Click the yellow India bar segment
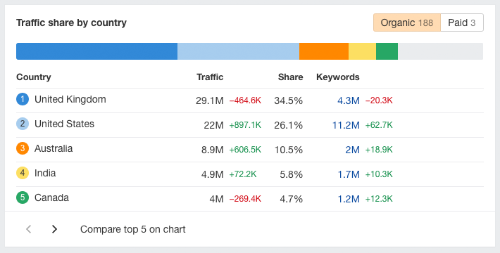 coord(362,51)
